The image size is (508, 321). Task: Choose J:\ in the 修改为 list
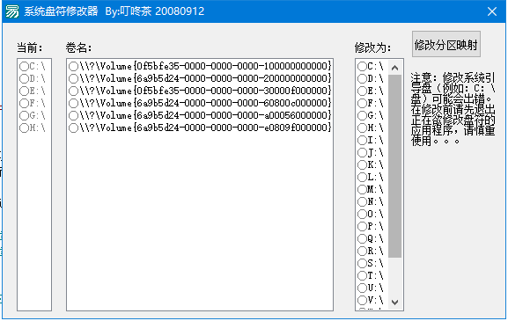pos(371,152)
